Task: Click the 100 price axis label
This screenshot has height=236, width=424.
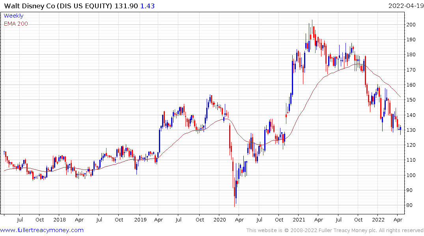Action: pos(411,175)
